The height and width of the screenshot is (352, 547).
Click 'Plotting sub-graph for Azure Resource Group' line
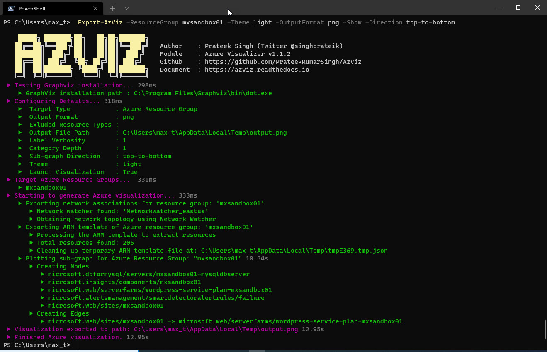pos(143,258)
